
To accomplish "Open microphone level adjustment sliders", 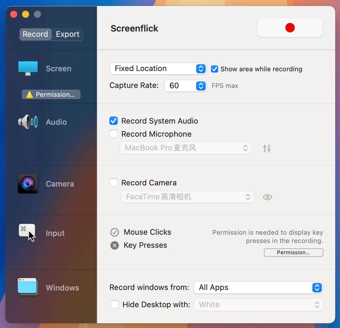I will 267,148.
